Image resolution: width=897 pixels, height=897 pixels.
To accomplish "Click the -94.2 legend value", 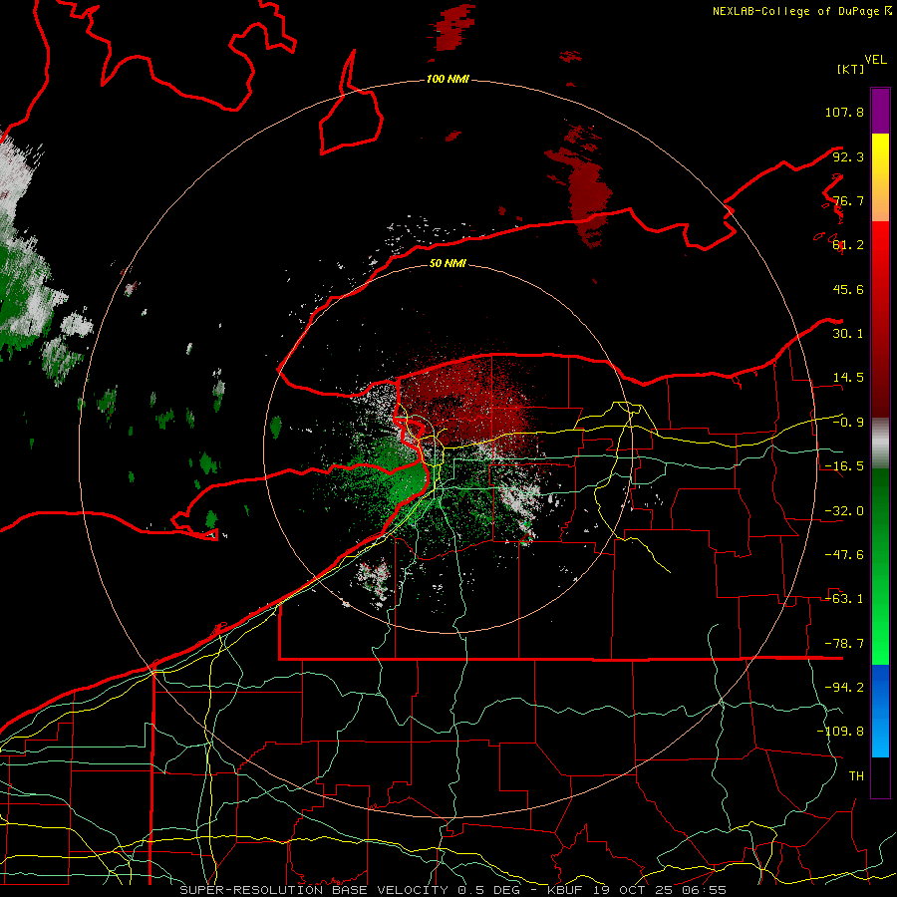I will tap(844, 688).
